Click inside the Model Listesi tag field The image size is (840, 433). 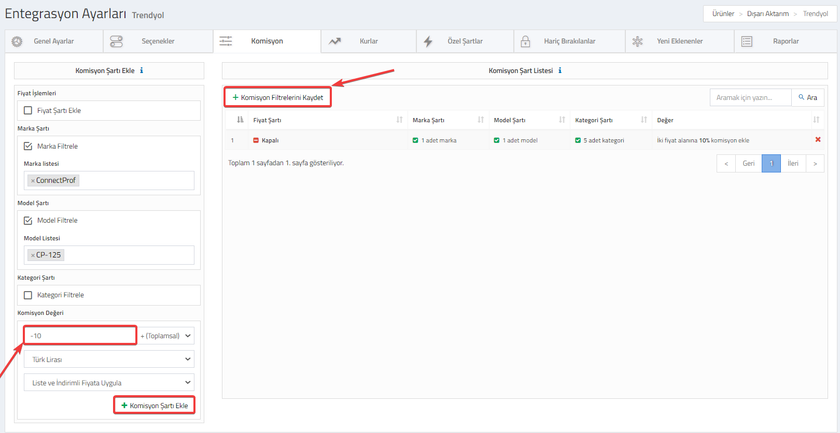pos(109,255)
